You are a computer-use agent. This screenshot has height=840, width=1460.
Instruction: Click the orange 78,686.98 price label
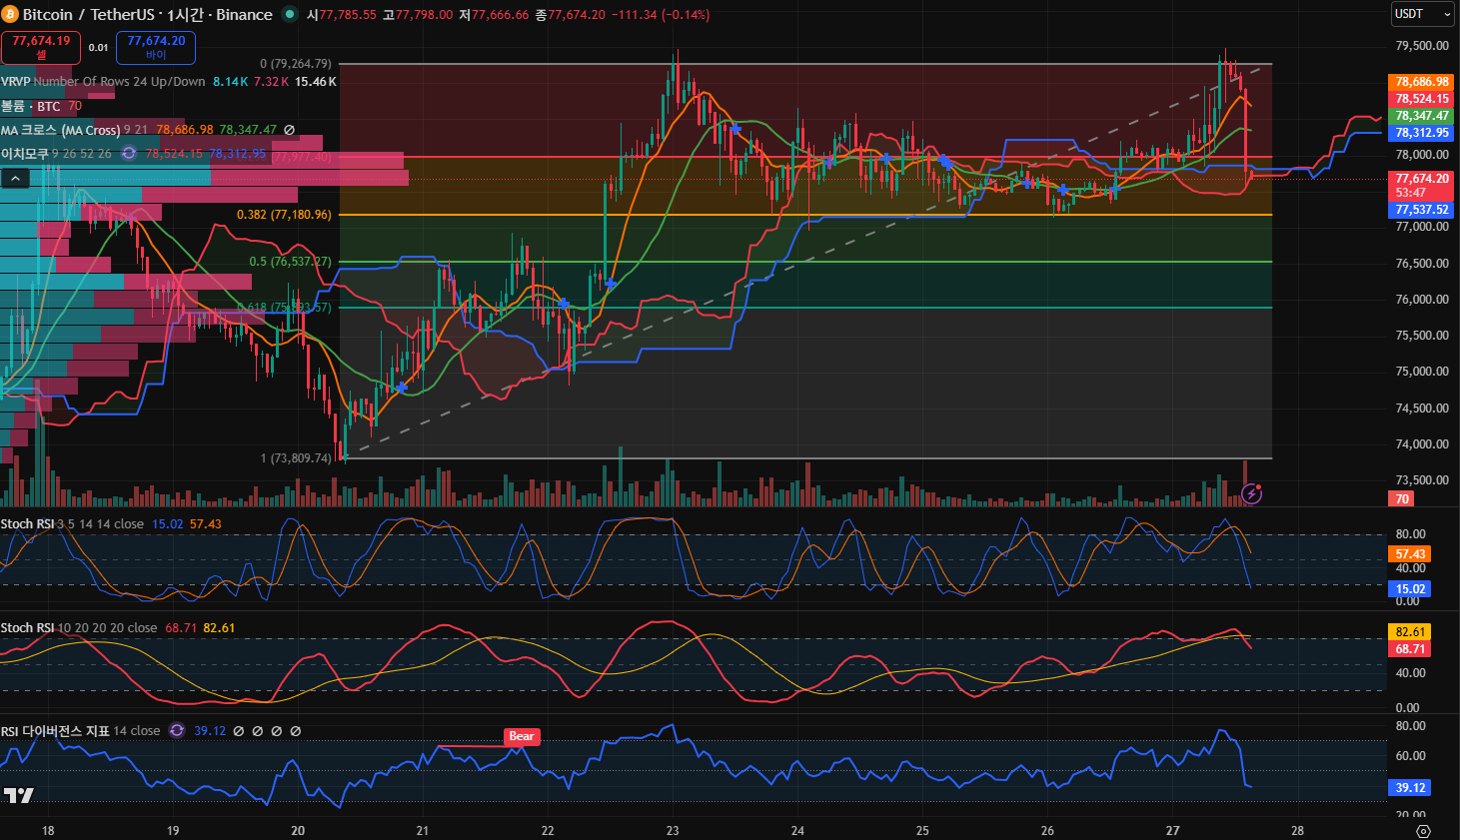1422,82
